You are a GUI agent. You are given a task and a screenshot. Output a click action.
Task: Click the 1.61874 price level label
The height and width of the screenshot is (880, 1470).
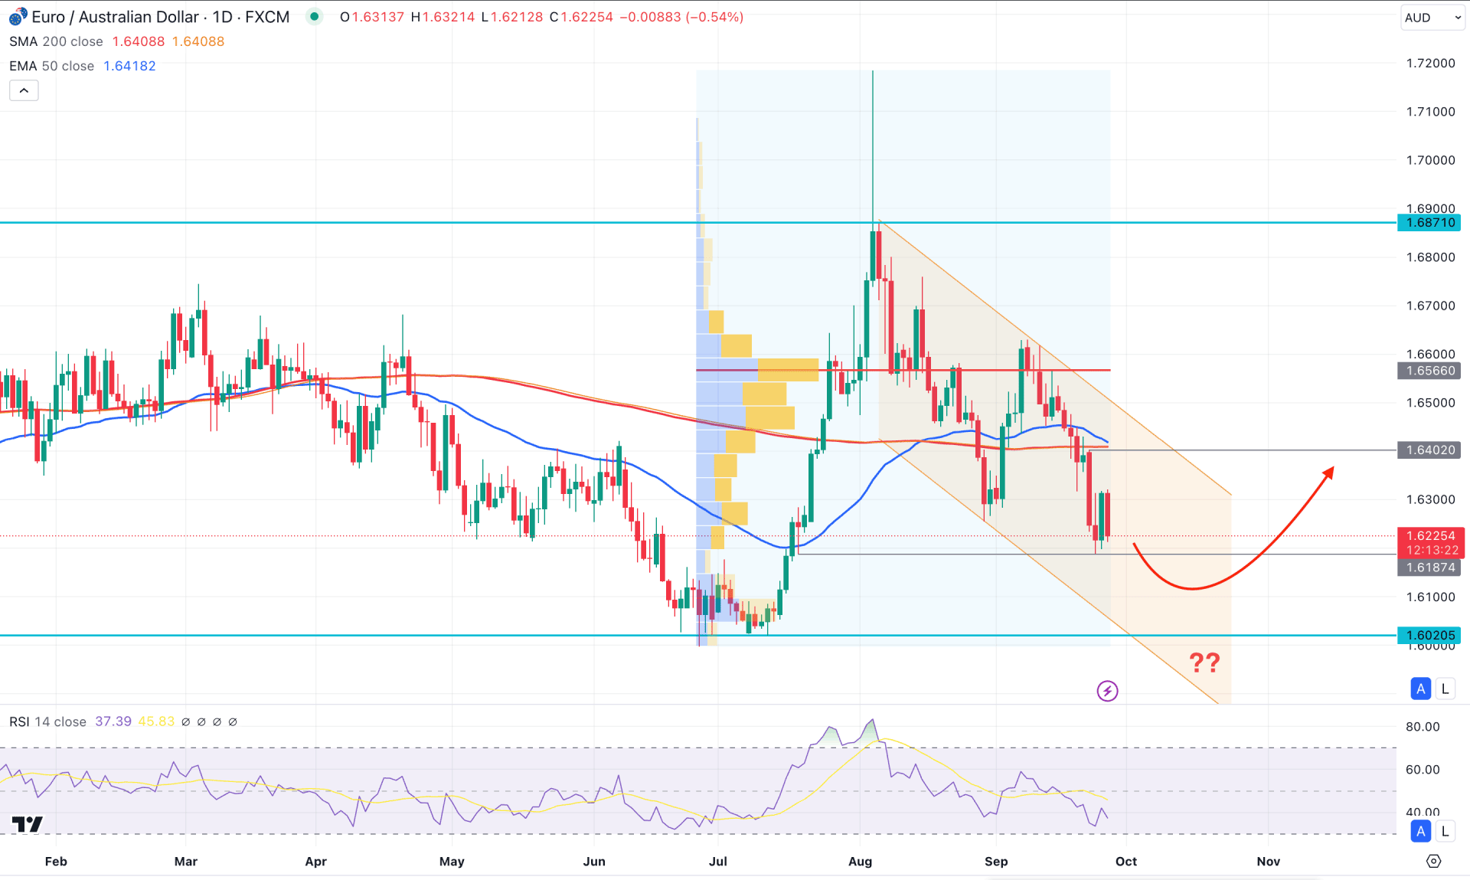point(1430,568)
